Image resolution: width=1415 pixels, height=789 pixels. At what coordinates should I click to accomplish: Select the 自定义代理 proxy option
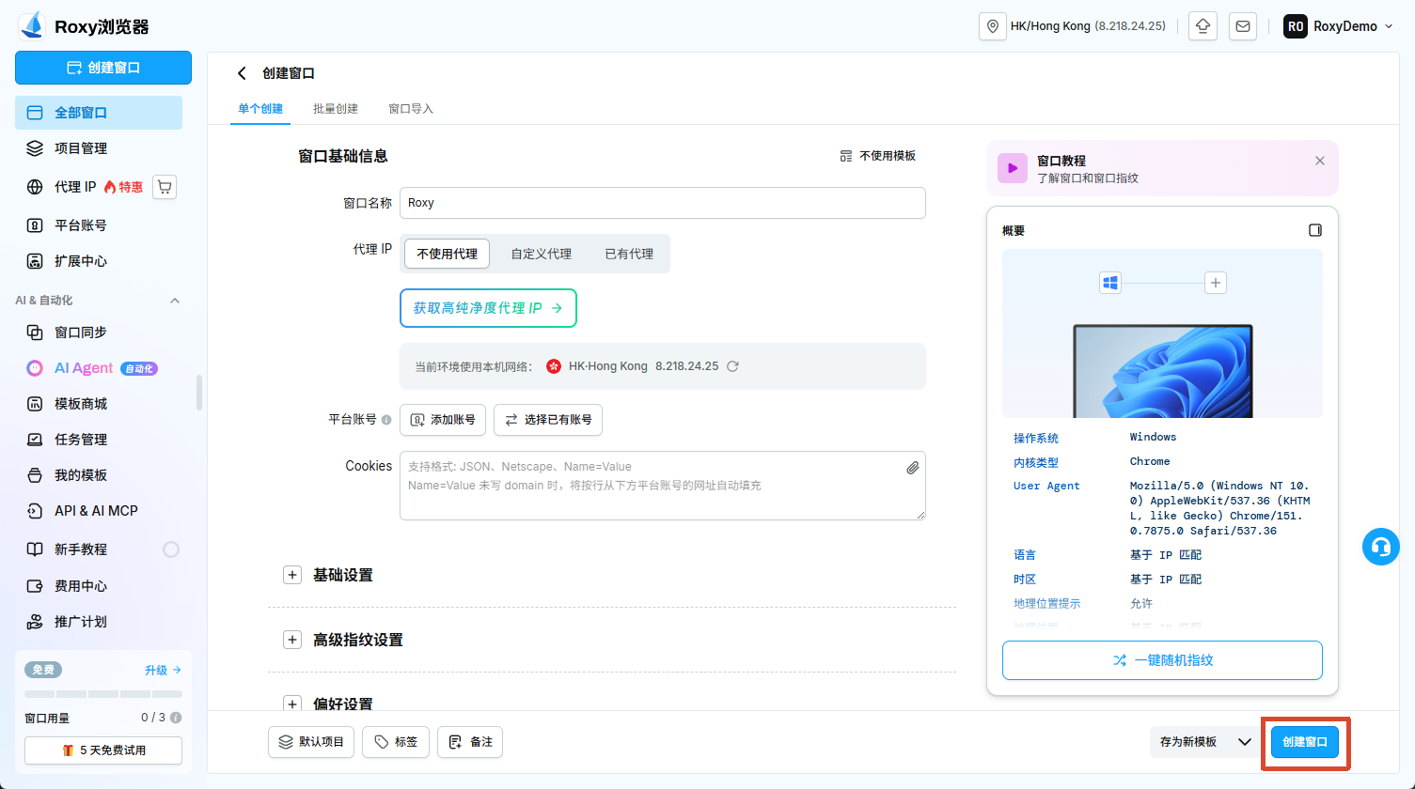tap(541, 254)
